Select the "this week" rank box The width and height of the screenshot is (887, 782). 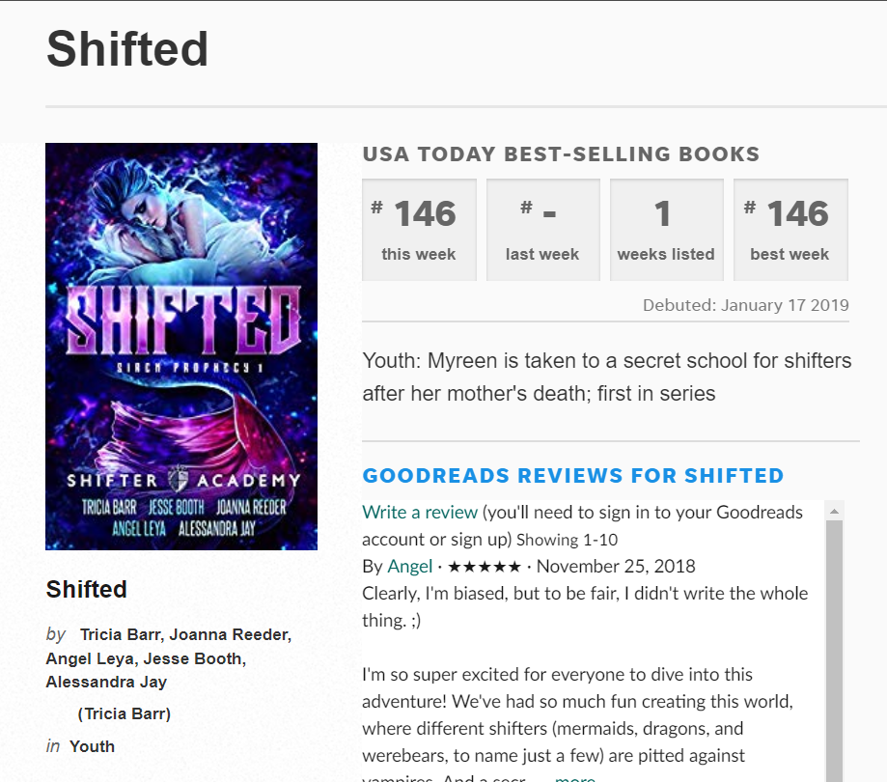[419, 230]
